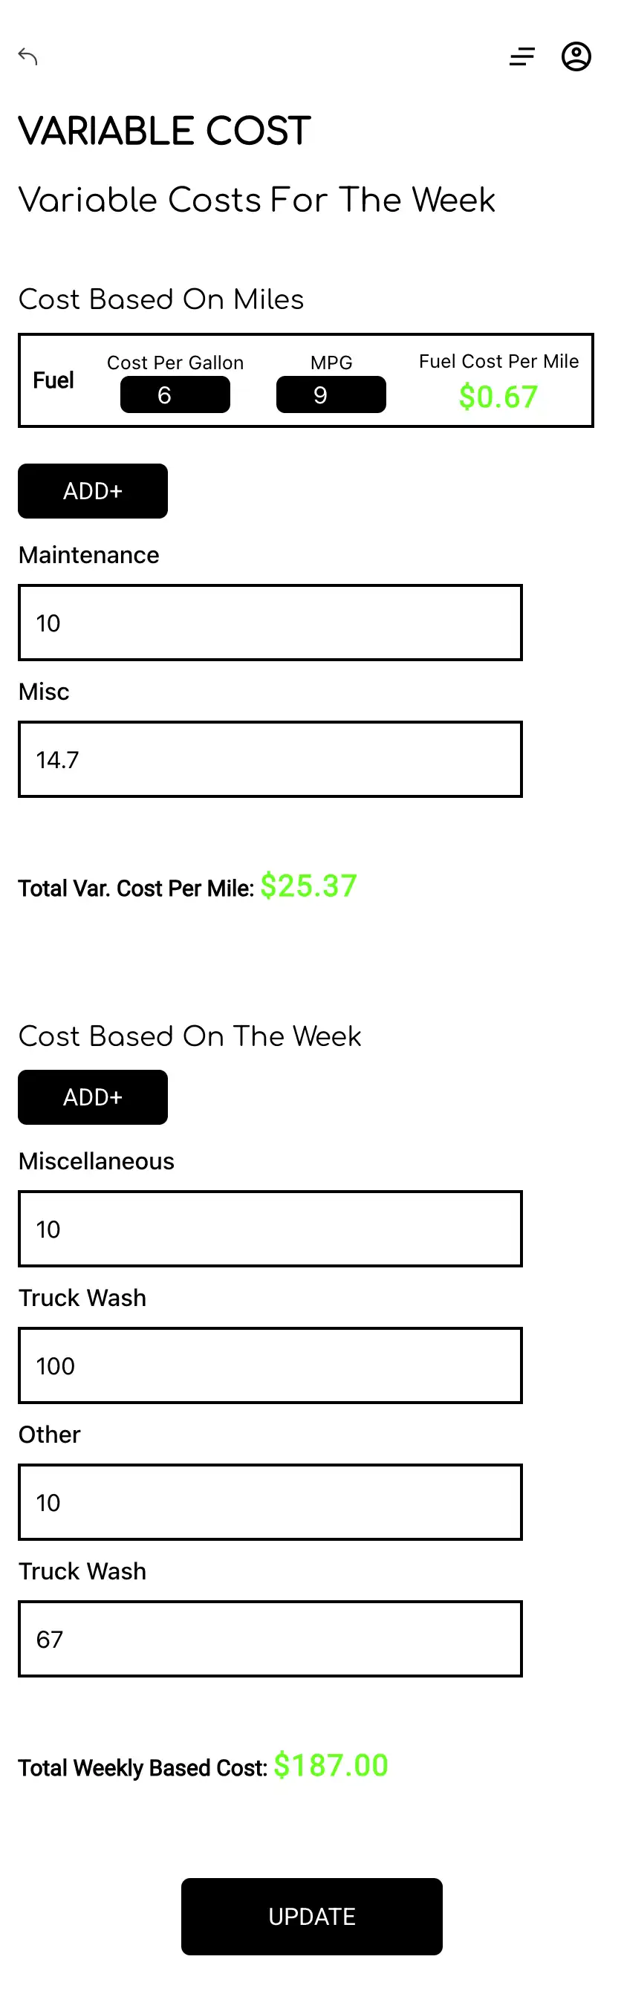The image size is (624, 1991).
Task: Click the $25.37 total variable cost value
Action: pos(308,886)
